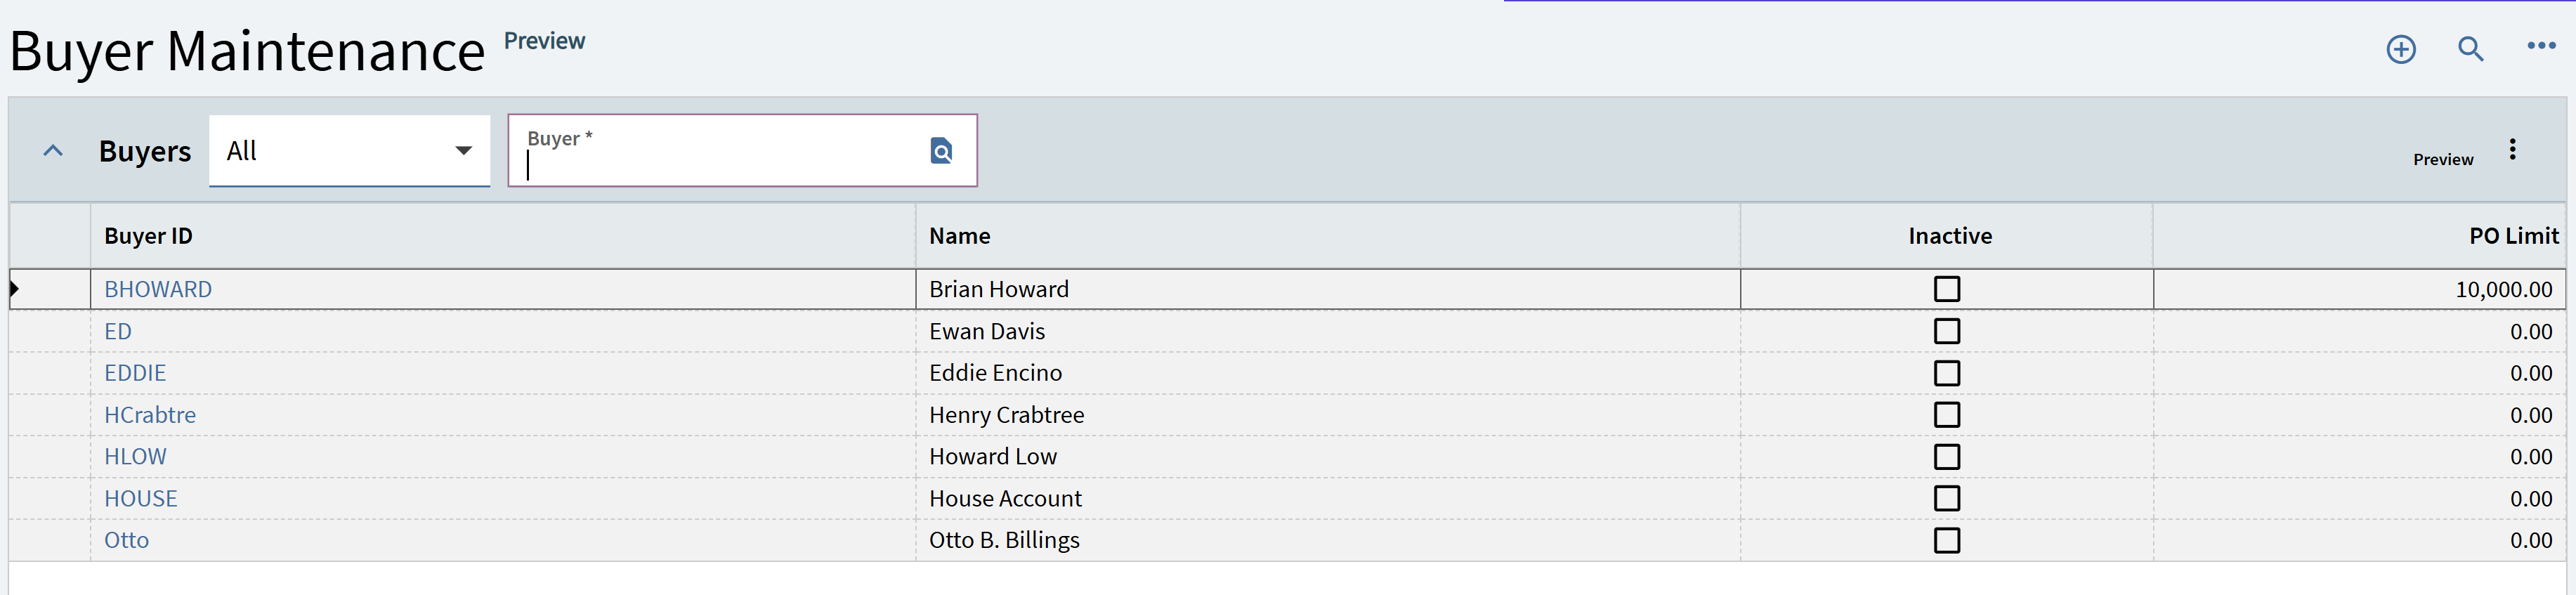
Task: Open Buyers grid vertical-dots options menu
Action: point(2511,150)
